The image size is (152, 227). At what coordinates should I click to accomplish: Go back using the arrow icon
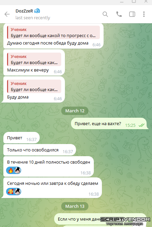point(7,14)
